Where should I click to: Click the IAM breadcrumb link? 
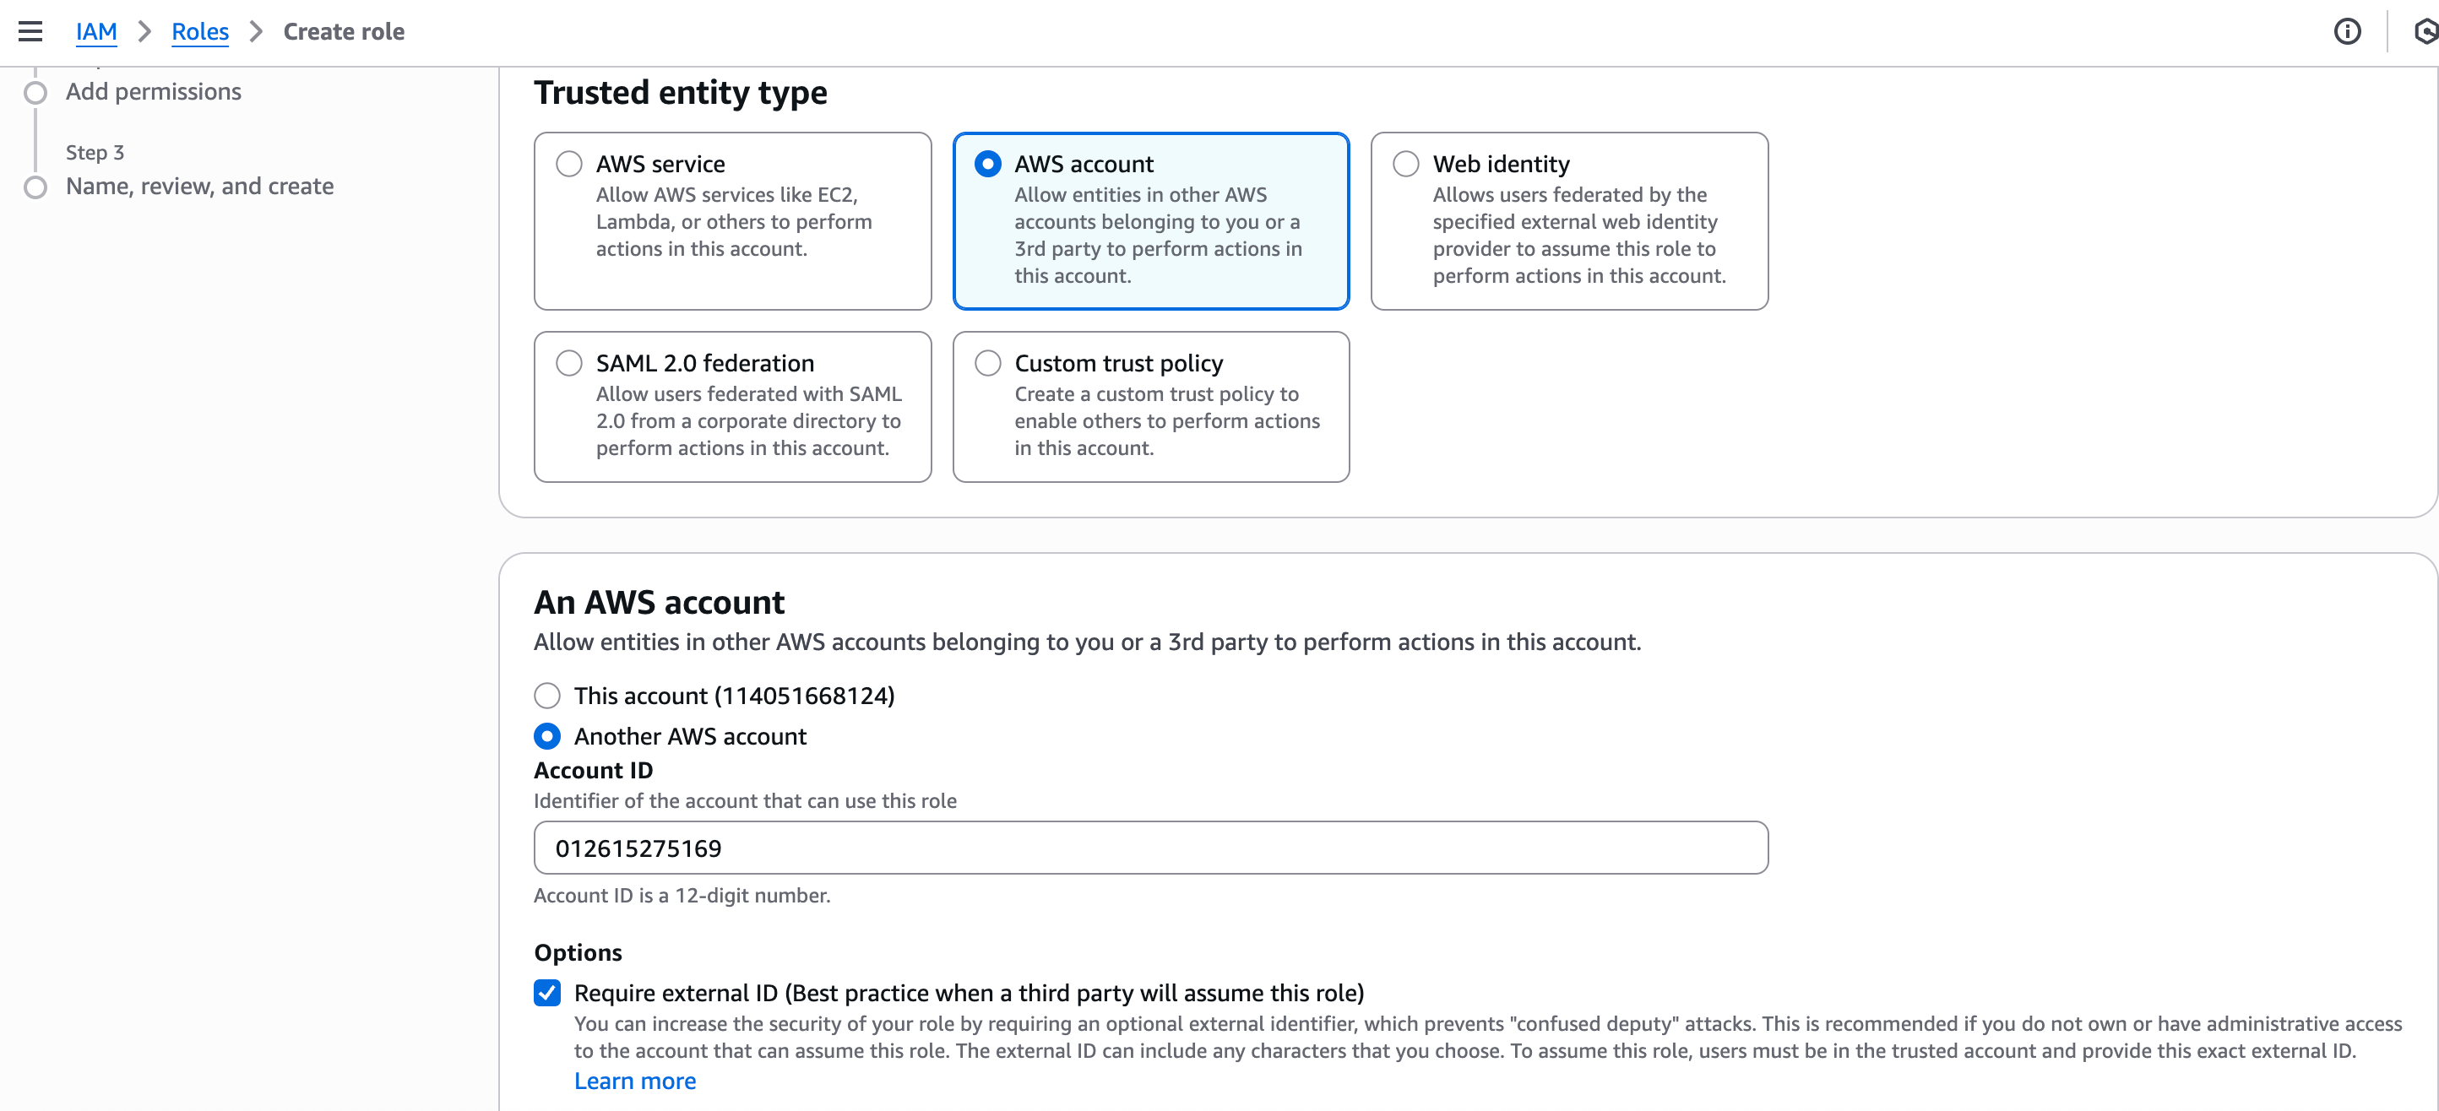point(95,31)
